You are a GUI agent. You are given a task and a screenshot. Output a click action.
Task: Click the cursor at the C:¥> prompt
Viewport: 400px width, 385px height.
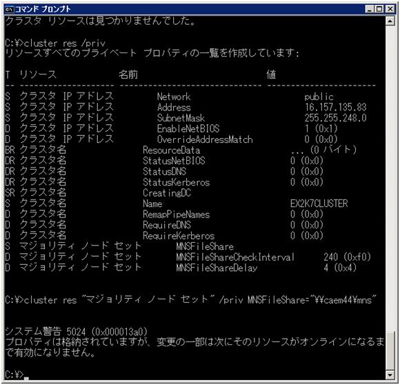point(26,378)
